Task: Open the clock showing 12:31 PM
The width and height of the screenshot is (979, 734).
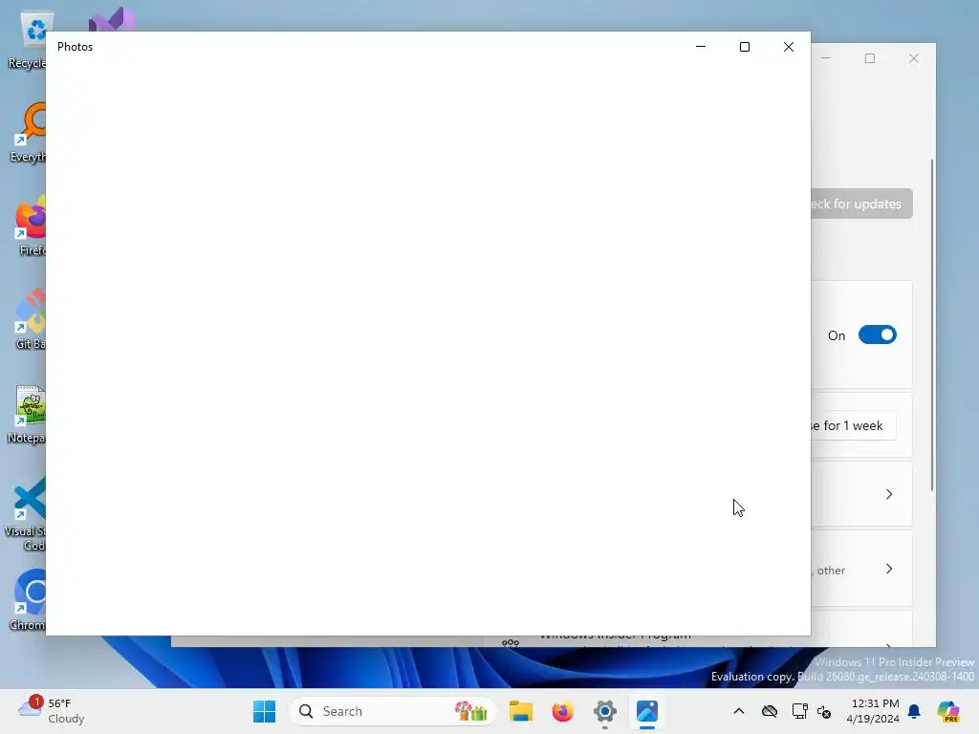Action: pos(873,711)
